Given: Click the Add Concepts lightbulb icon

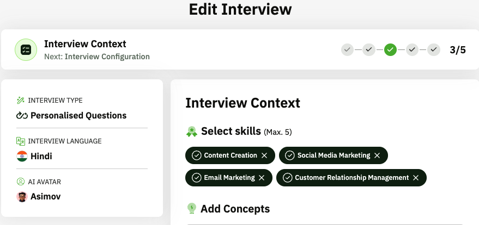Looking at the screenshot, I should 191,209.
